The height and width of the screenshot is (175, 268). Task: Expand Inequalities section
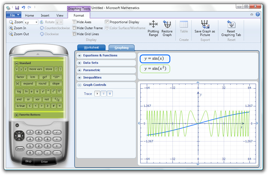79,77
